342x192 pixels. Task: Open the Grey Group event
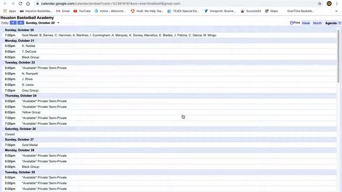tap(30, 90)
